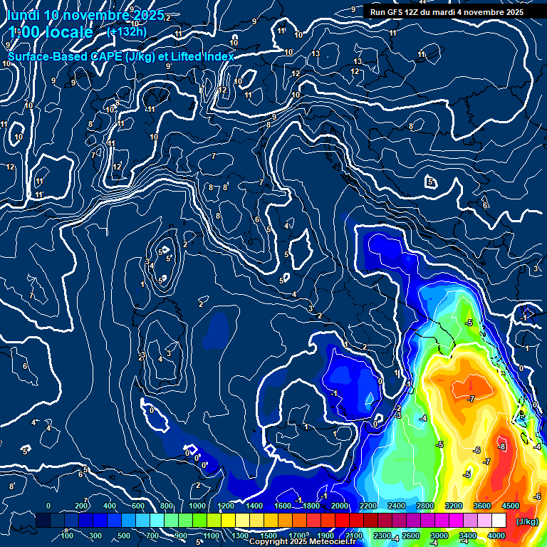
Task: Click the pale pink swatch between 3600 and 4000
Action: (484, 520)
